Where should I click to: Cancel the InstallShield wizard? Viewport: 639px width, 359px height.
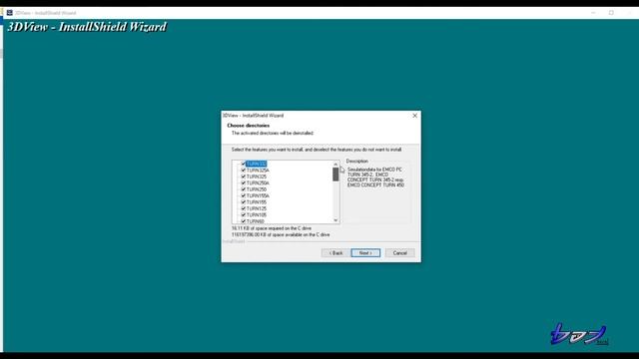click(399, 253)
